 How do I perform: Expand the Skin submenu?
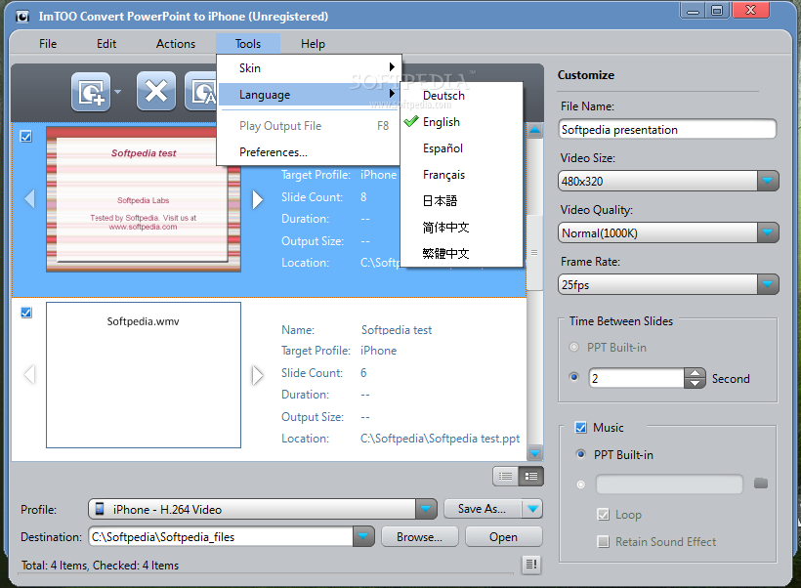coord(309,68)
